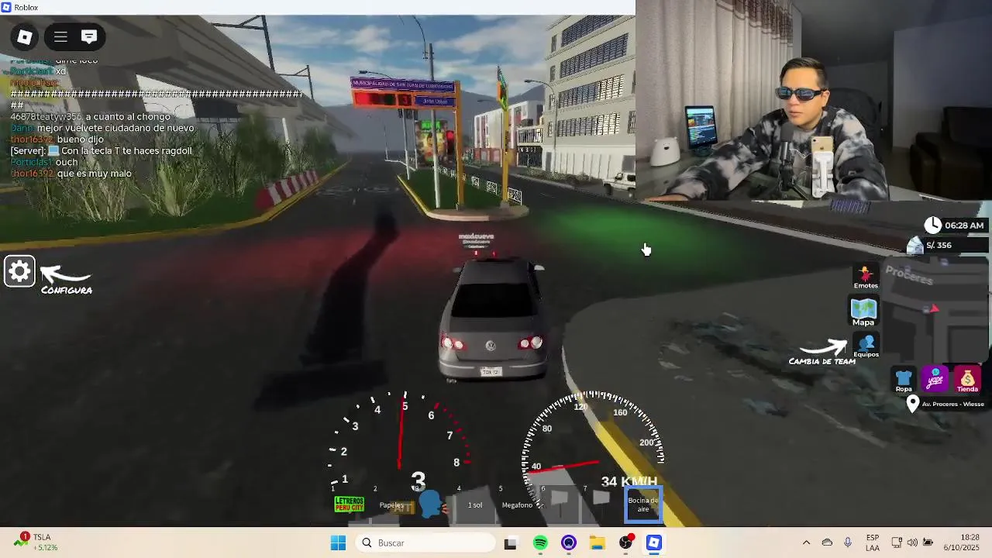Select hotbar slot 1 Letreros Peru City
Screen dimensions: 992x558
[x=349, y=504]
